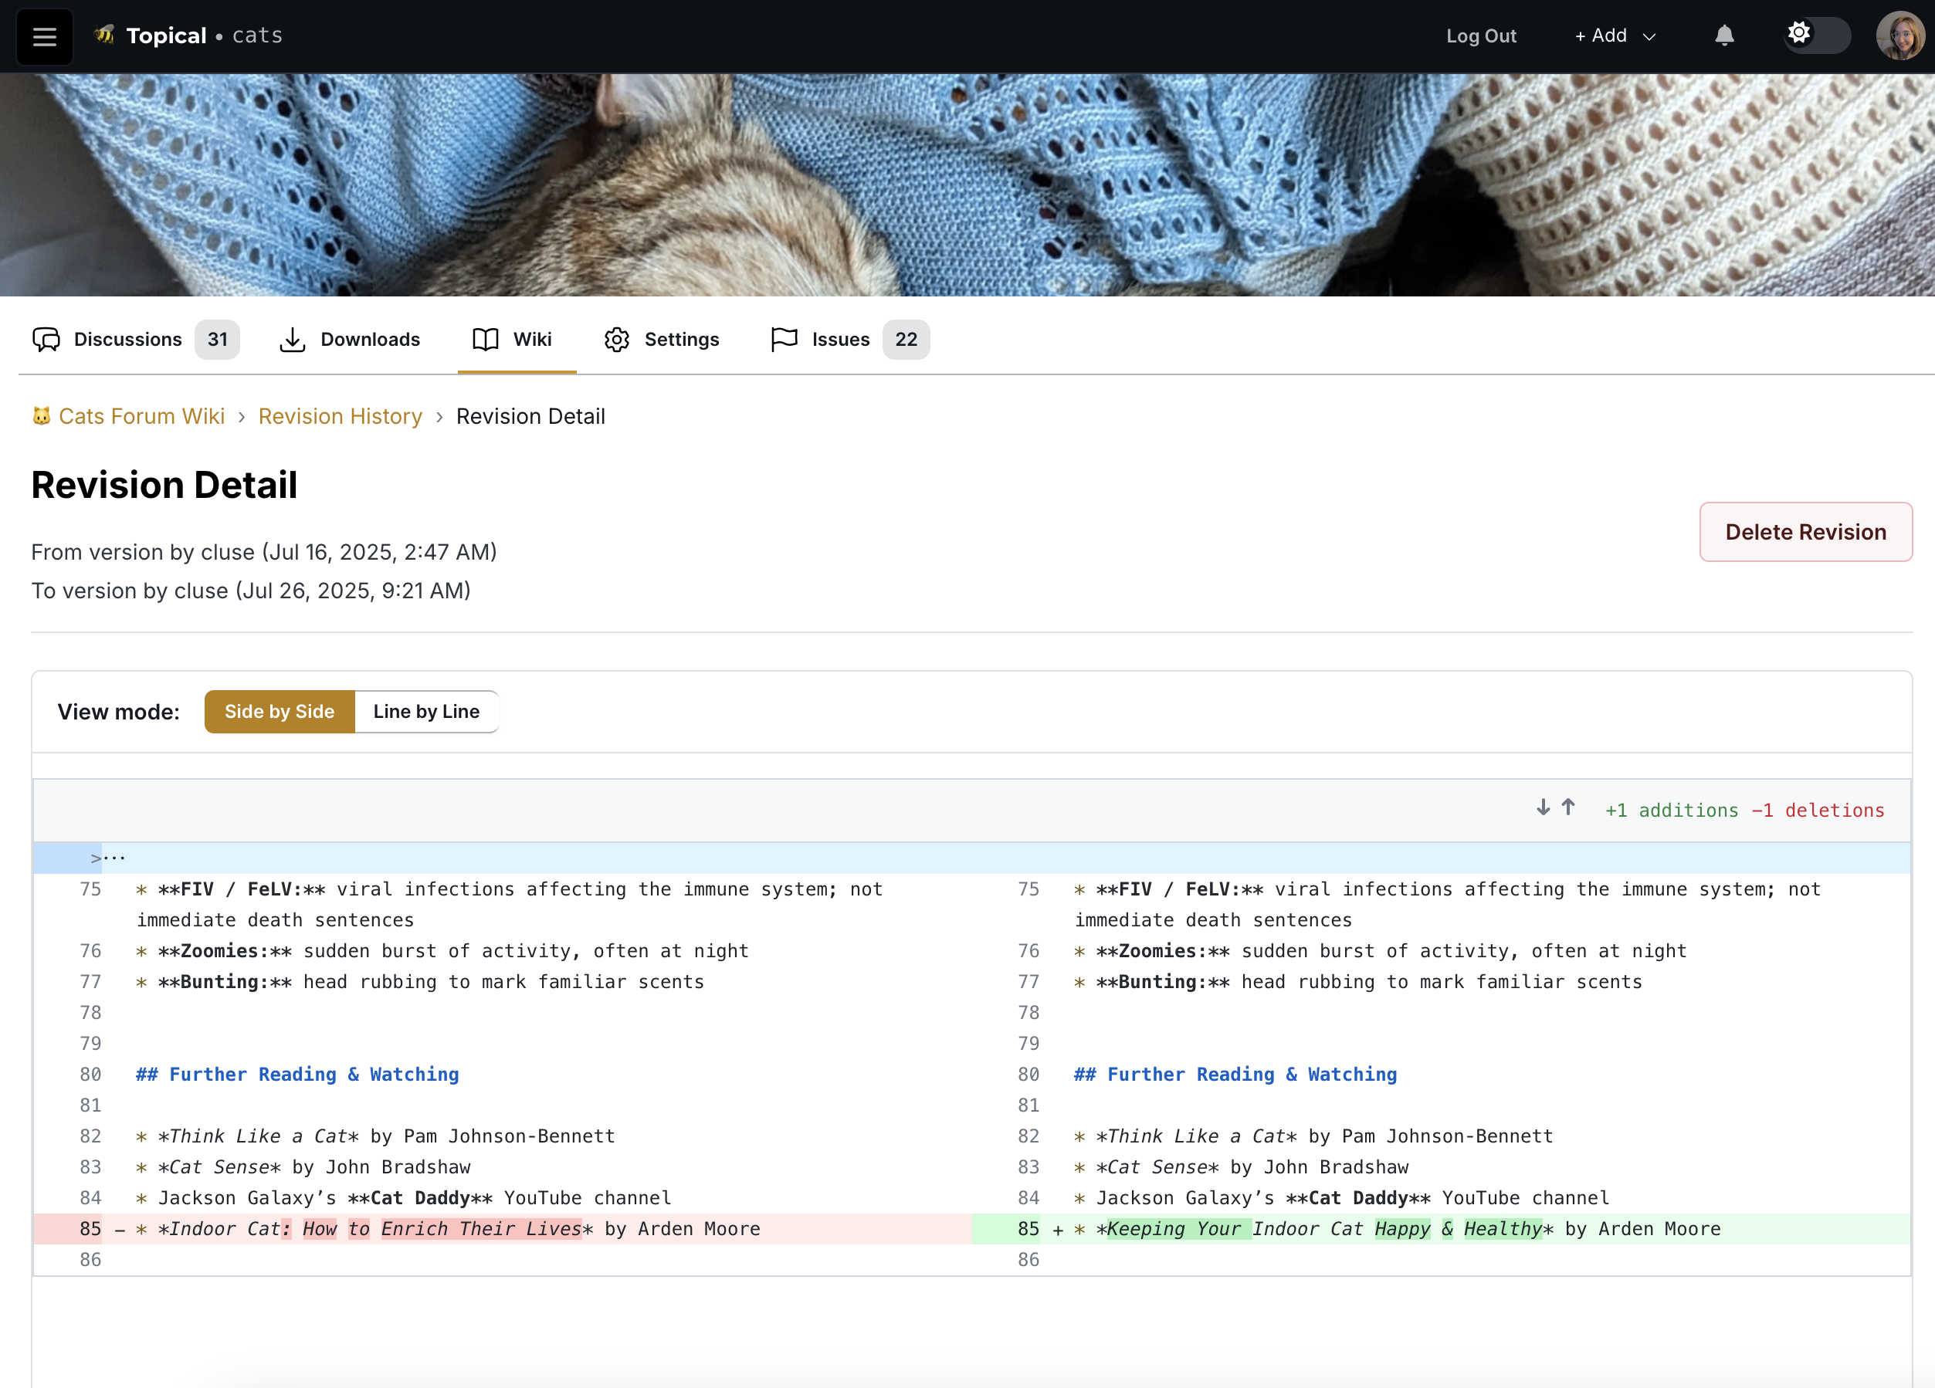This screenshot has height=1388, width=1935.
Task: Click the 22 issues count badge
Action: [x=906, y=340]
